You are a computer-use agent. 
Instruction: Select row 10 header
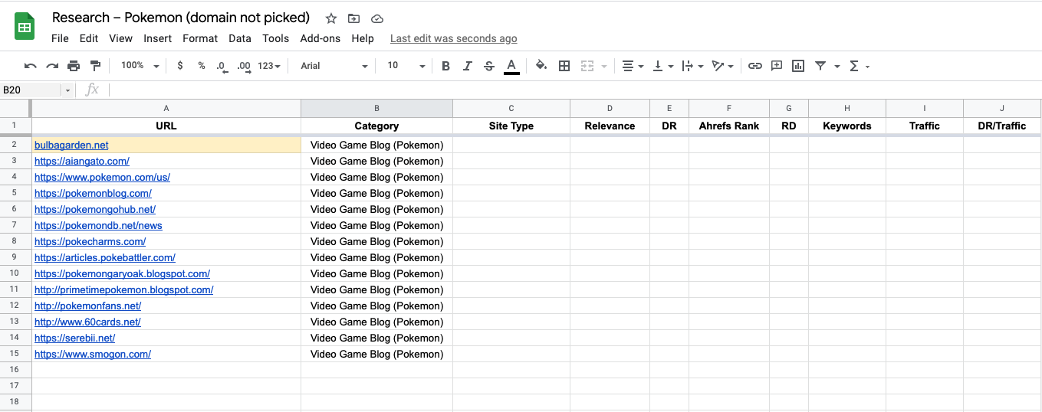click(x=15, y=273)
